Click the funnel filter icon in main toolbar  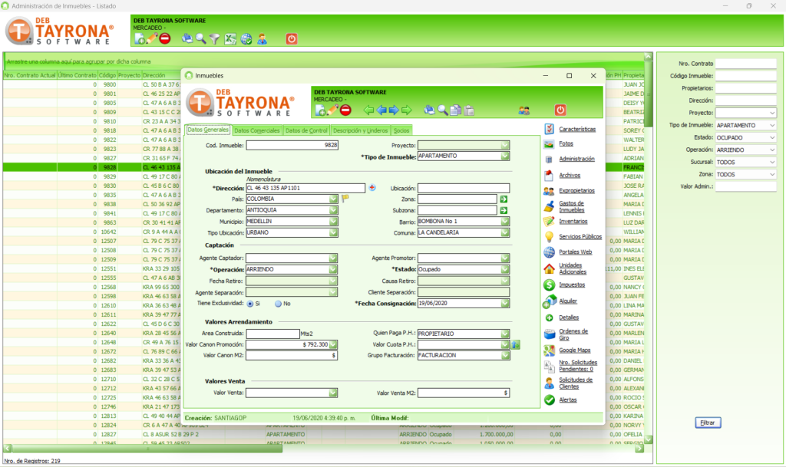coord(215,38)
